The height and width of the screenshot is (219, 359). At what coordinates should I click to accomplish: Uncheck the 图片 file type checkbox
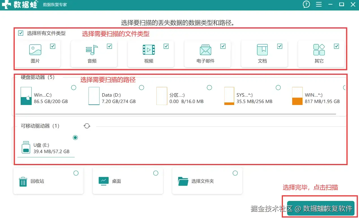coord(53,46)
